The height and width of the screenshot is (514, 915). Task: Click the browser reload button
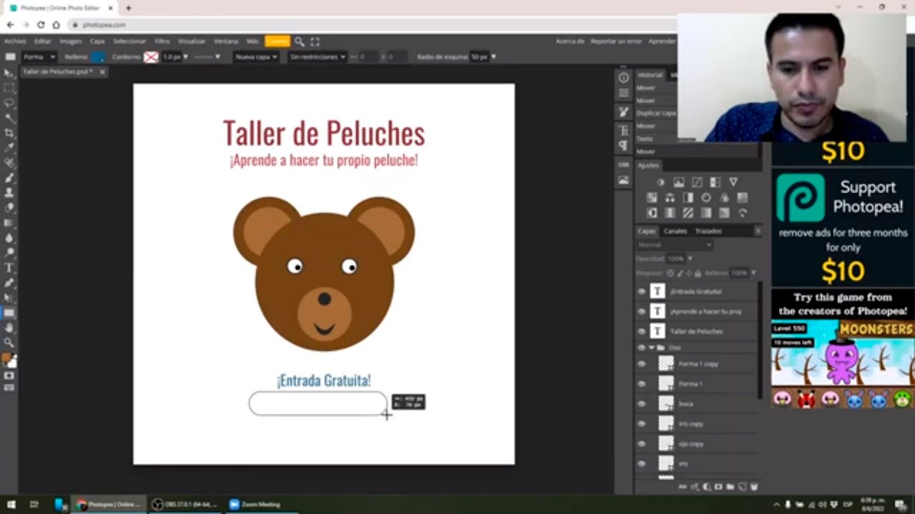click(x=41, y=24)
